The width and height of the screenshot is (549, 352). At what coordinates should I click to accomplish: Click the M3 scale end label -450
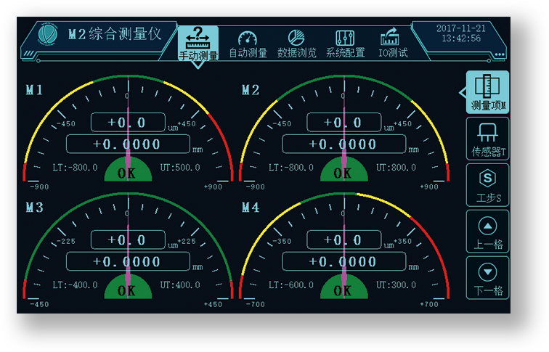tap(39, 304)
